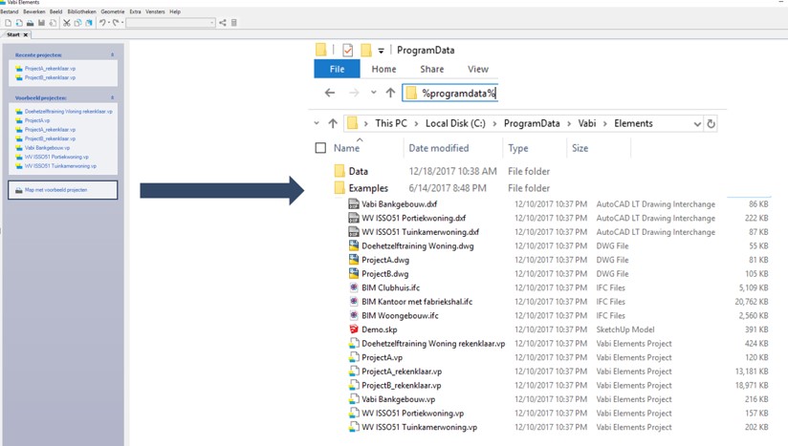The width and height of the screenshot is (788, 446).
Task: Click the %programdata% address input field
Action: coord(459,93)
